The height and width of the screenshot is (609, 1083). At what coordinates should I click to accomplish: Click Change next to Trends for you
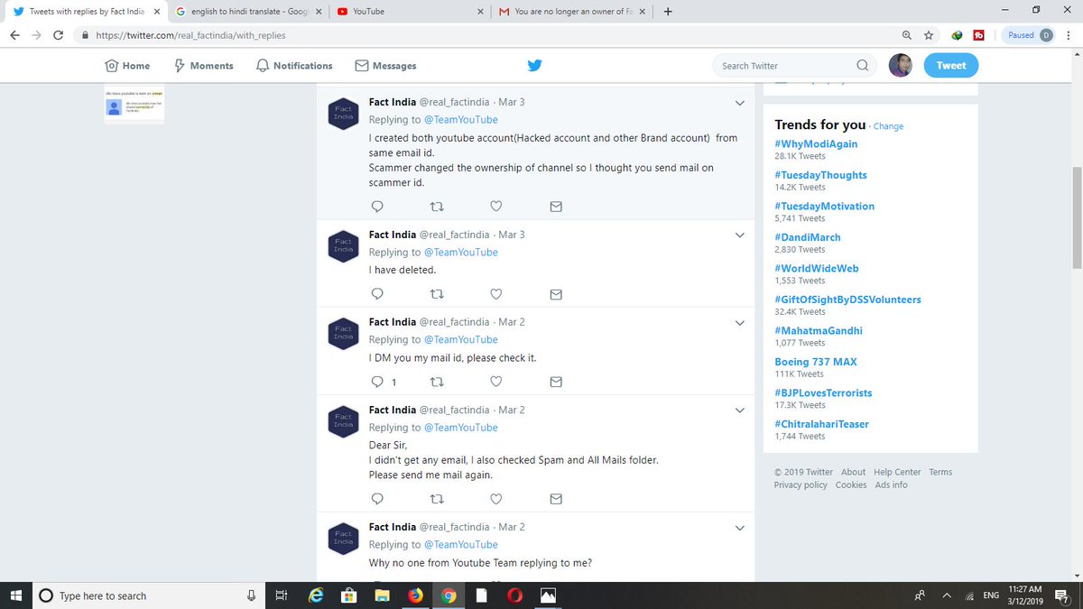pos(888,126)
